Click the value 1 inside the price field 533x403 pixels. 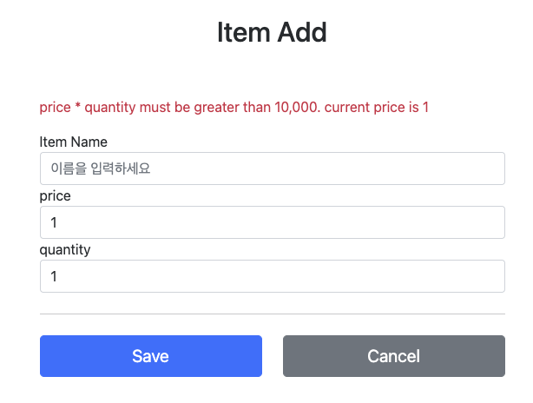54,222
